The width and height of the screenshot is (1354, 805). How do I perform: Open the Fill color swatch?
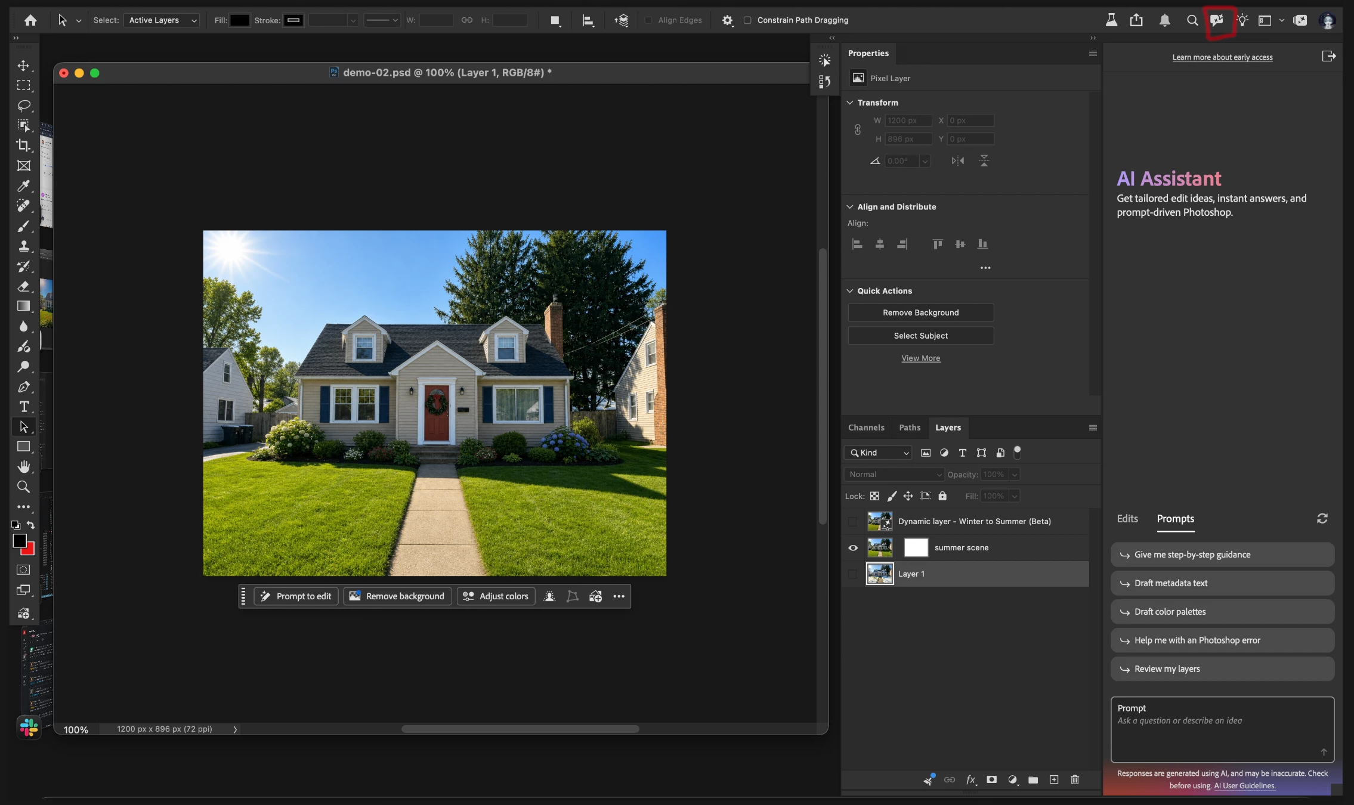240,20
